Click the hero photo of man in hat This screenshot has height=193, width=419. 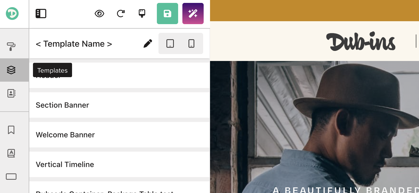pos(315,127)
